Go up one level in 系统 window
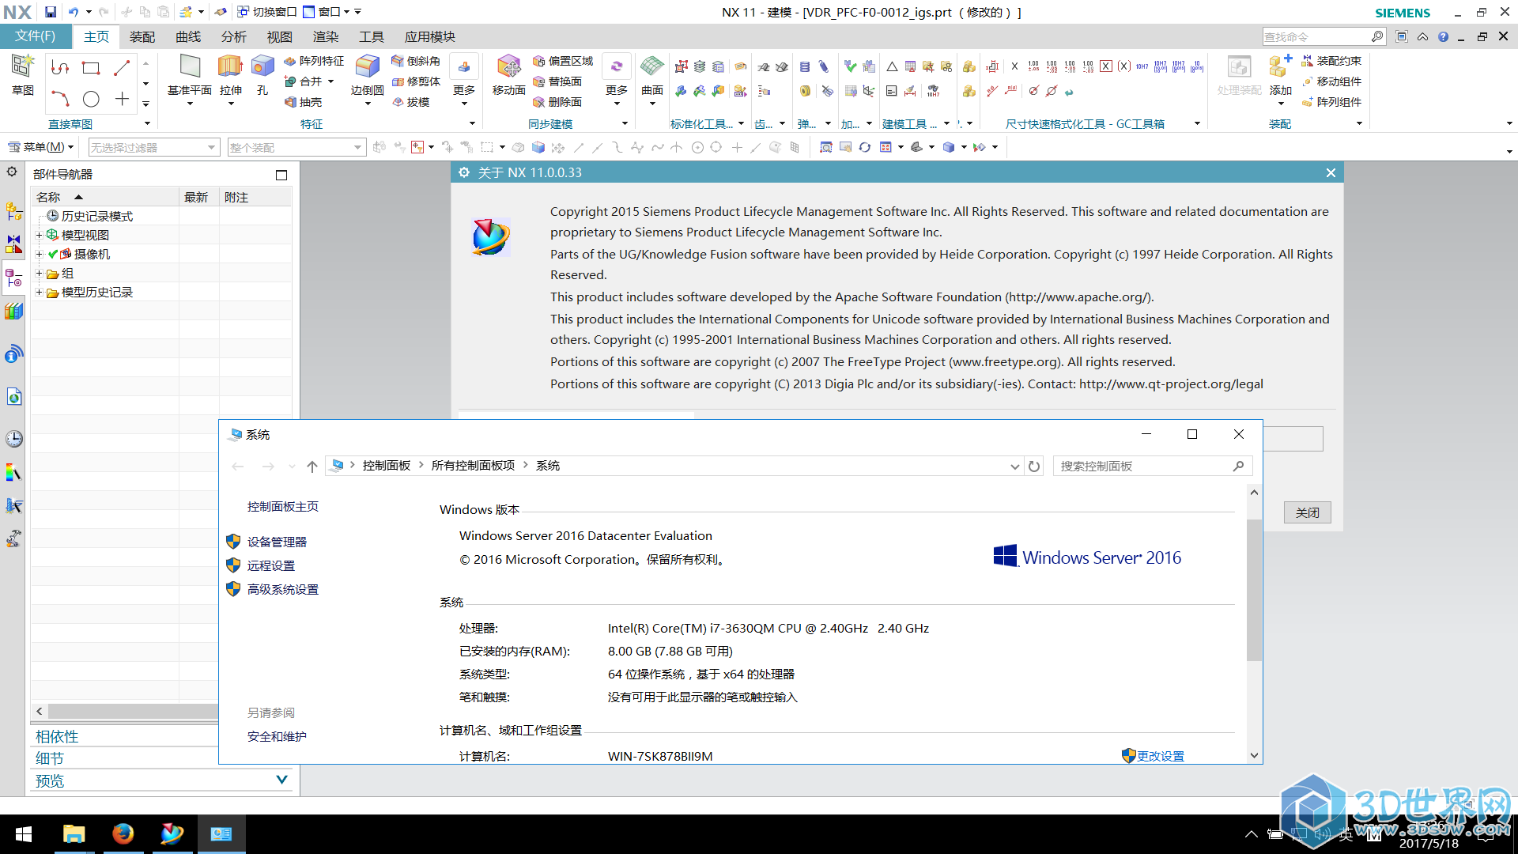The image size is (1518, 854). click(312, 467)
